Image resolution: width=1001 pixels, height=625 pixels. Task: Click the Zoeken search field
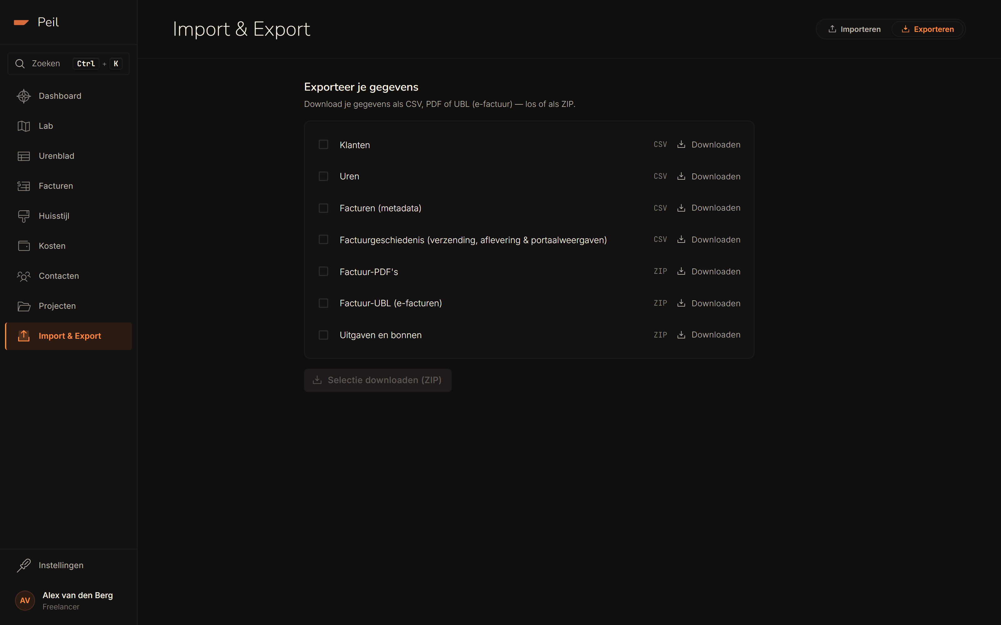point(69,64)
